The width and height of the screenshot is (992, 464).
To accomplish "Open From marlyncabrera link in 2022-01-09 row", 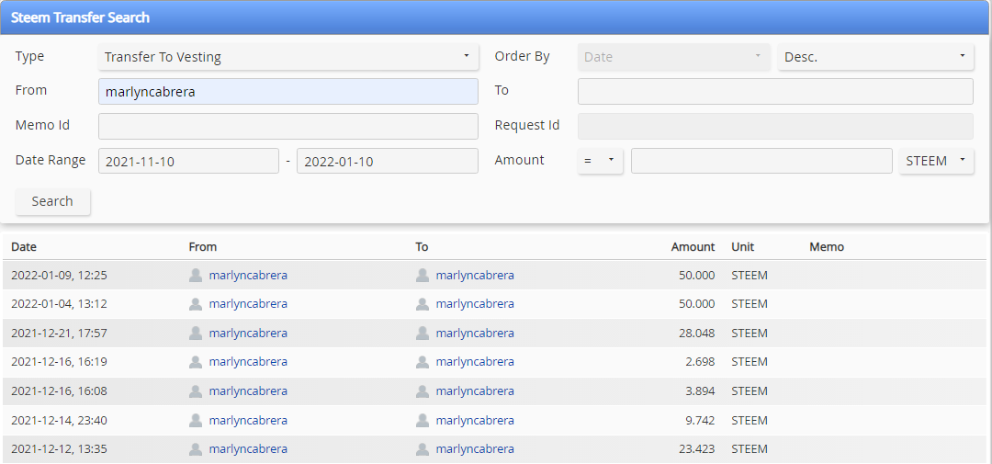I will coord(248,275).
